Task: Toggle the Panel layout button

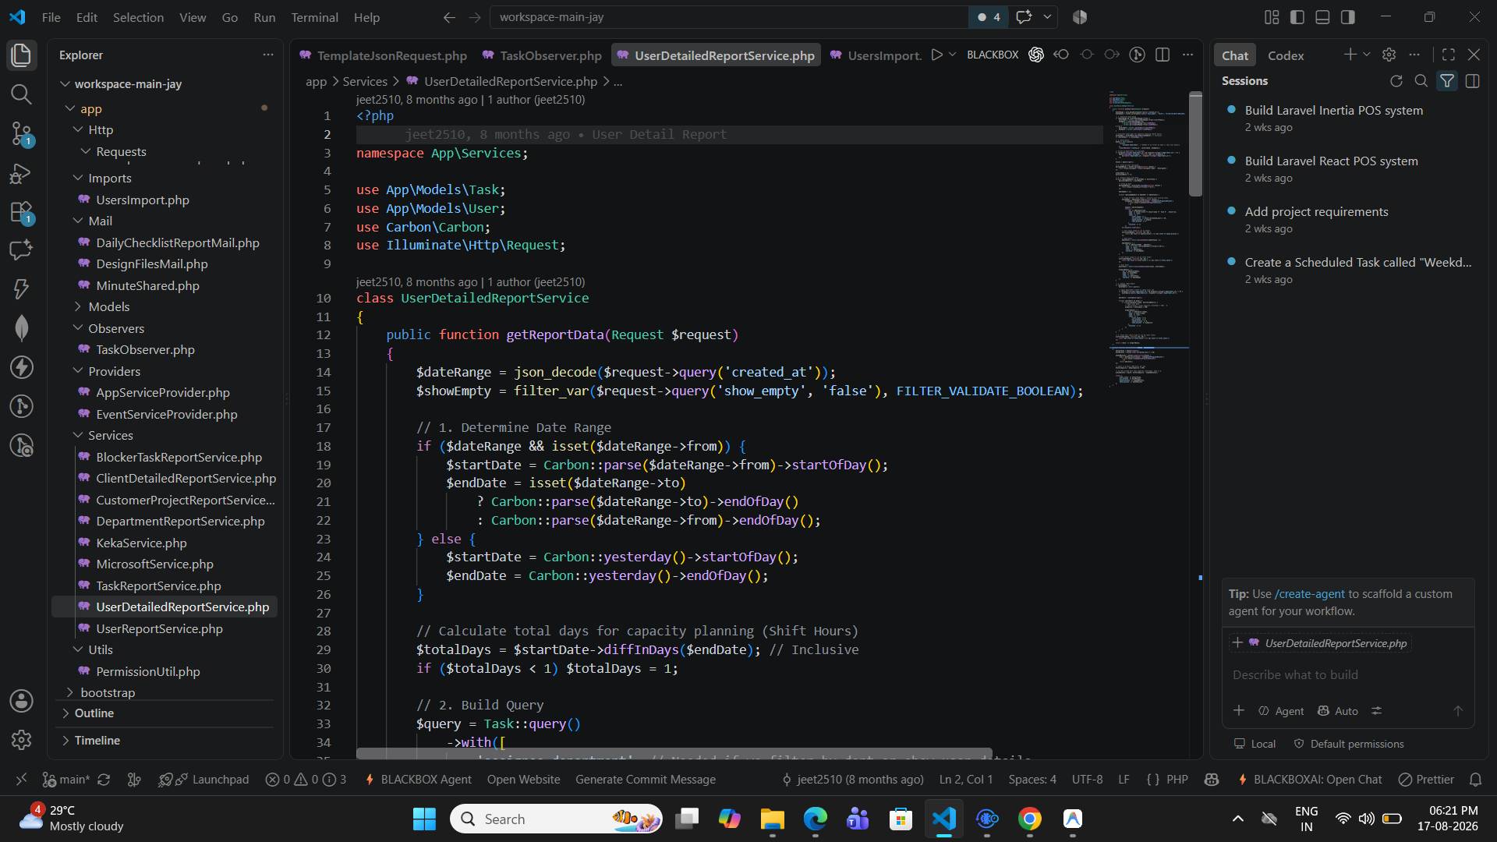Action: point(1322,17)
